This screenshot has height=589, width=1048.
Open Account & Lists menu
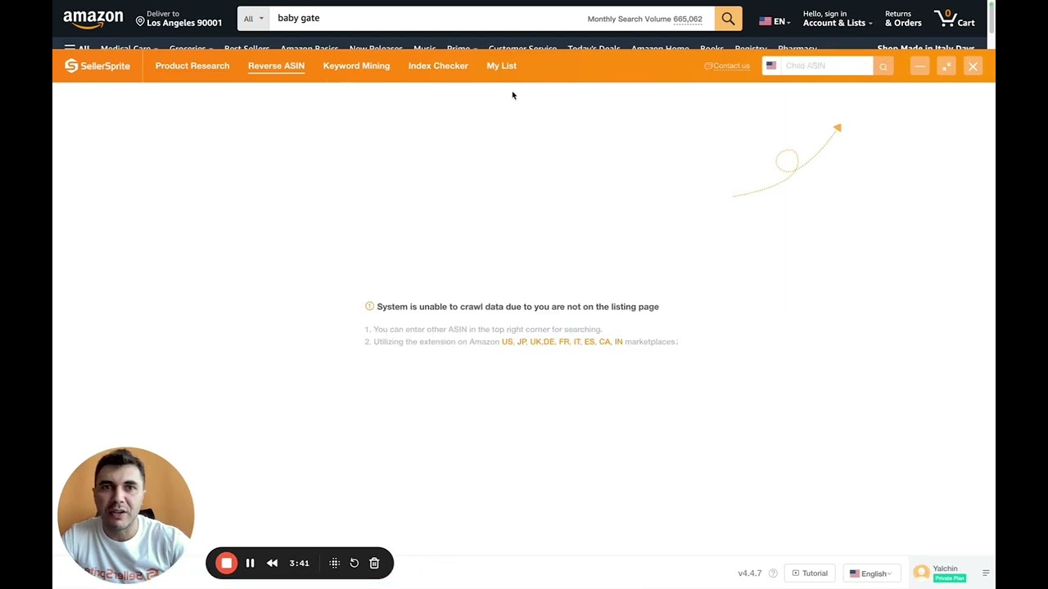(x=837, y=18)
